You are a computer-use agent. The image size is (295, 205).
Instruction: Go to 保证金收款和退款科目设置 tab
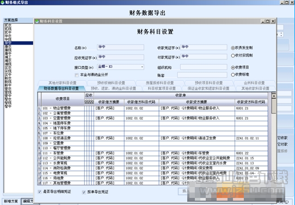(x=208, y=89)
